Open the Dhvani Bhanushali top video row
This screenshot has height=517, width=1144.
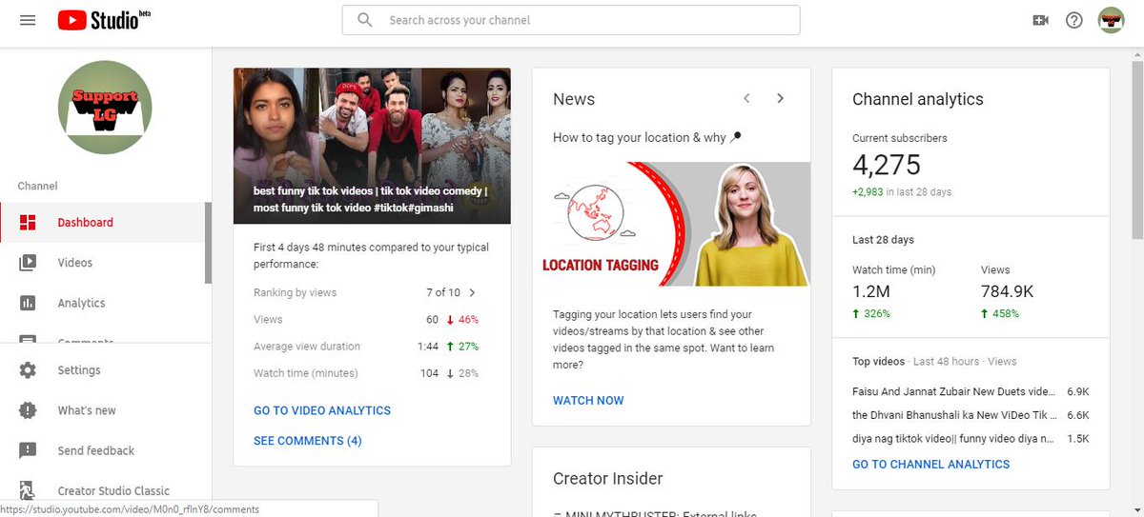click(x=970, y=415)
